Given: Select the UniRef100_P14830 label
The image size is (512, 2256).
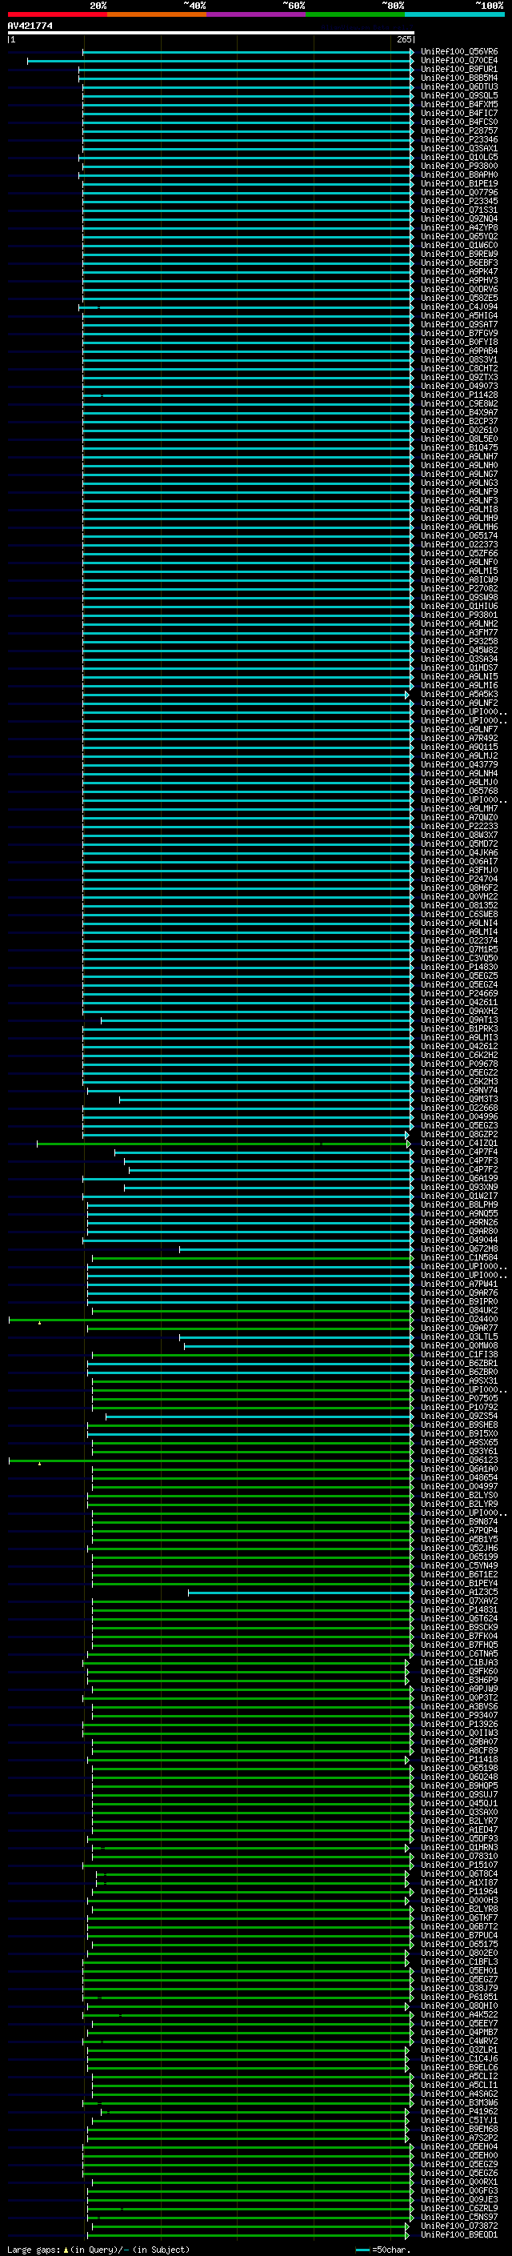Looking at the screenshot, I should click(458, 967).
